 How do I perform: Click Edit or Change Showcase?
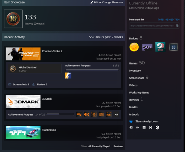(107, 3)
